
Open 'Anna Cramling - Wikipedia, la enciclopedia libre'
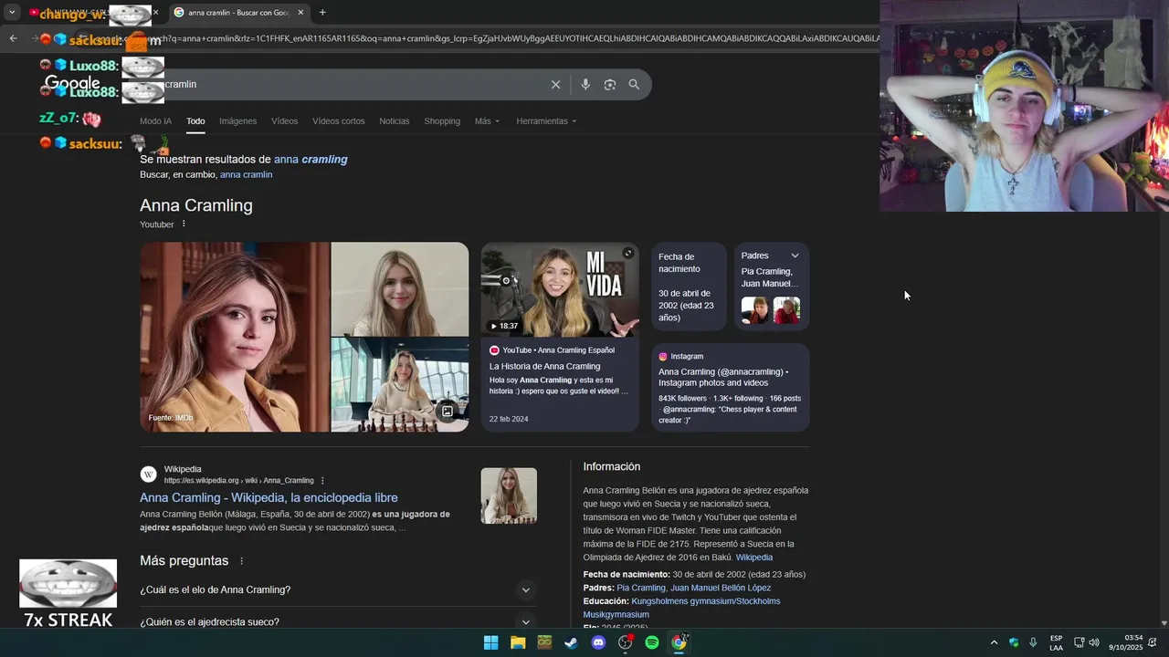pyautogui.click(x=269, y=497)
